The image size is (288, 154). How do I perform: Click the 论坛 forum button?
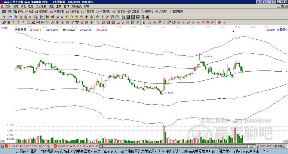pyautogui.click(x=266, y=2)
